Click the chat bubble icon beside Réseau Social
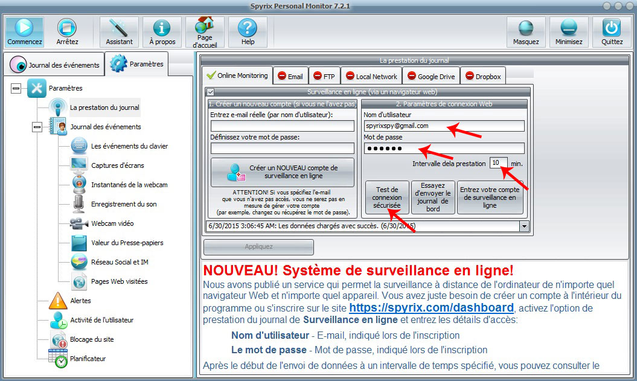Image resolution: width=637 pixels, height=381 pixels. pyautogui.click(x=79, y=262)
